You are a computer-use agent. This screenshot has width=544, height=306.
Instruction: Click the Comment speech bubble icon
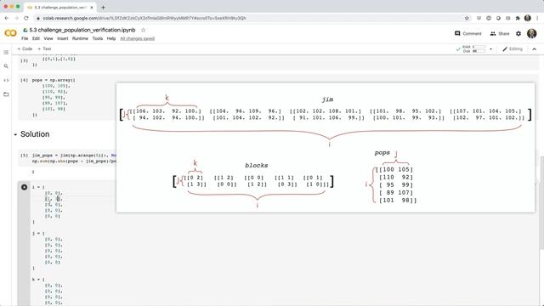click(457, 34)
